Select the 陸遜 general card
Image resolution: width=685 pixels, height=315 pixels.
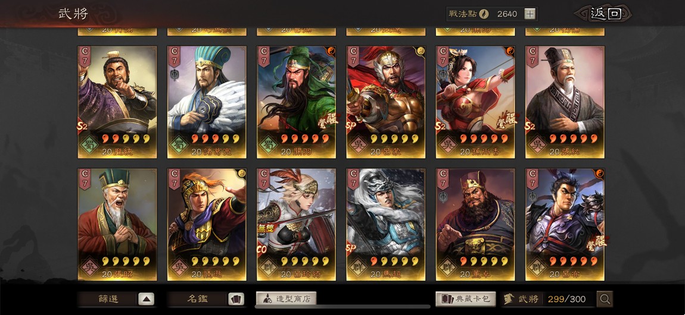click(x=207, y=225)
